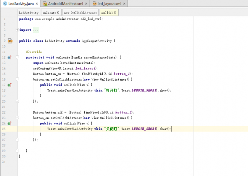Click the XML icon on led_layout.xml tab
Screen dimensions: 248x176
[94, 4]
